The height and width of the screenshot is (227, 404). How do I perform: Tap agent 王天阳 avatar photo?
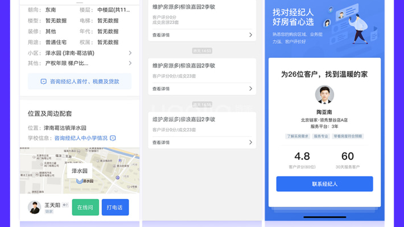point(35,207)
